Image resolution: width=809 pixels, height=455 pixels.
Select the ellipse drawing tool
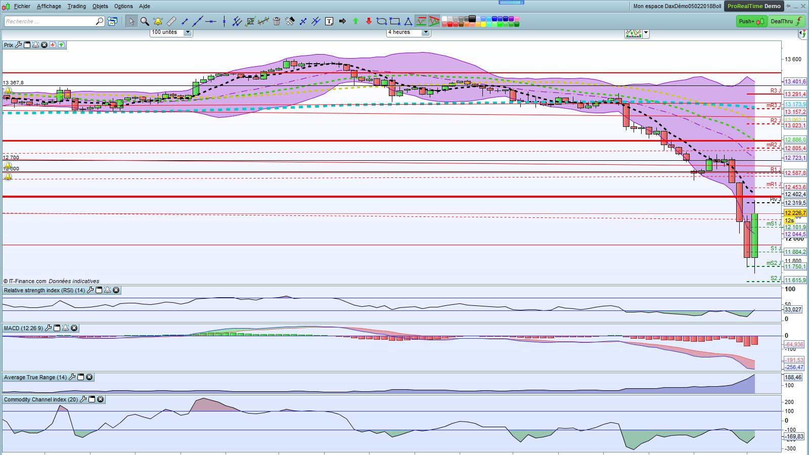(x=382, y=21)
